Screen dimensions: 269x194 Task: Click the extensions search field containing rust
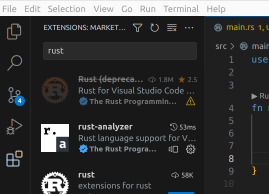click(120, 51)
